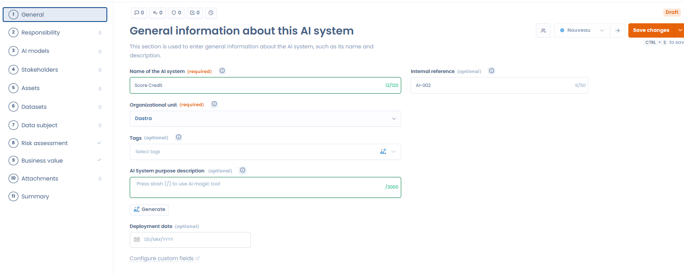
Task: Switch to the AI models section
Action: click(35, 51)
